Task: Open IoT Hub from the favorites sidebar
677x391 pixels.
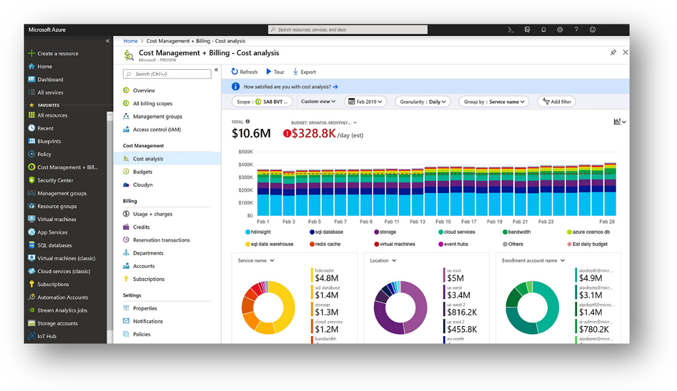Action: (x=45, y=336)
